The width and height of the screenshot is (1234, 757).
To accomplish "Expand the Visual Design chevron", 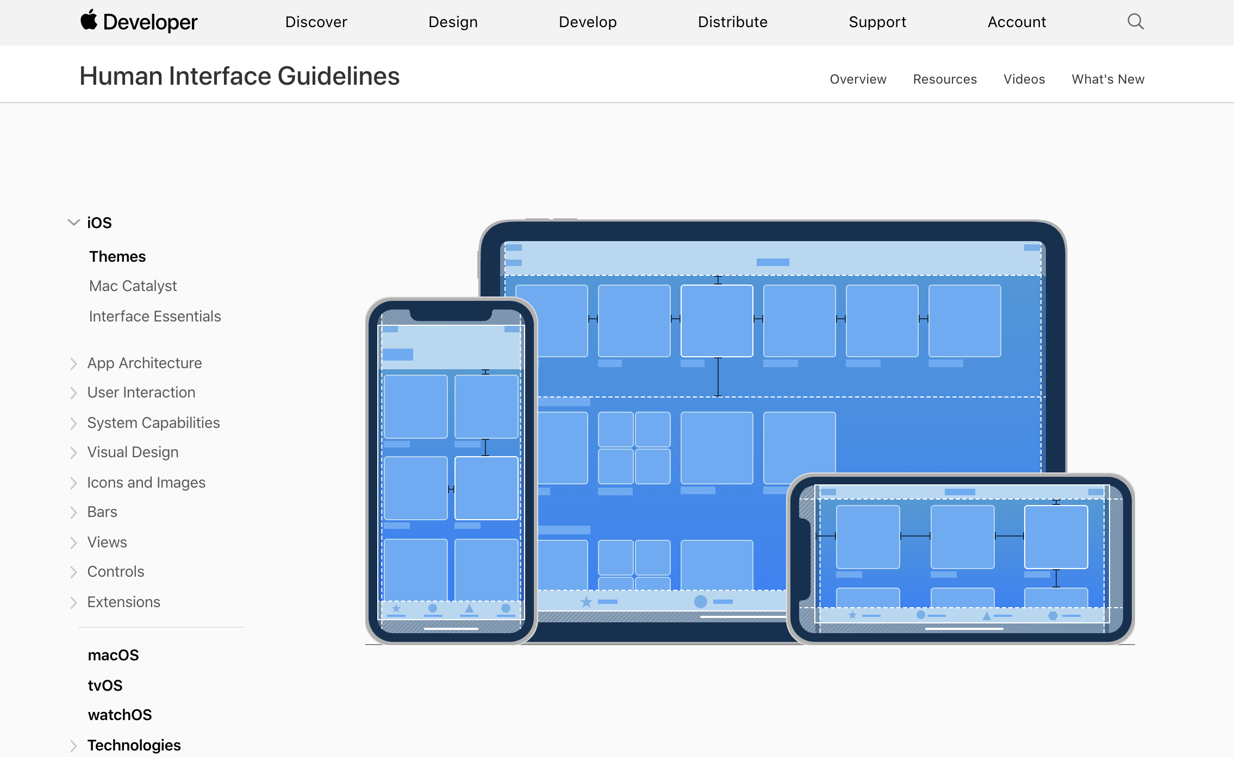I will [x=73, y=452].
